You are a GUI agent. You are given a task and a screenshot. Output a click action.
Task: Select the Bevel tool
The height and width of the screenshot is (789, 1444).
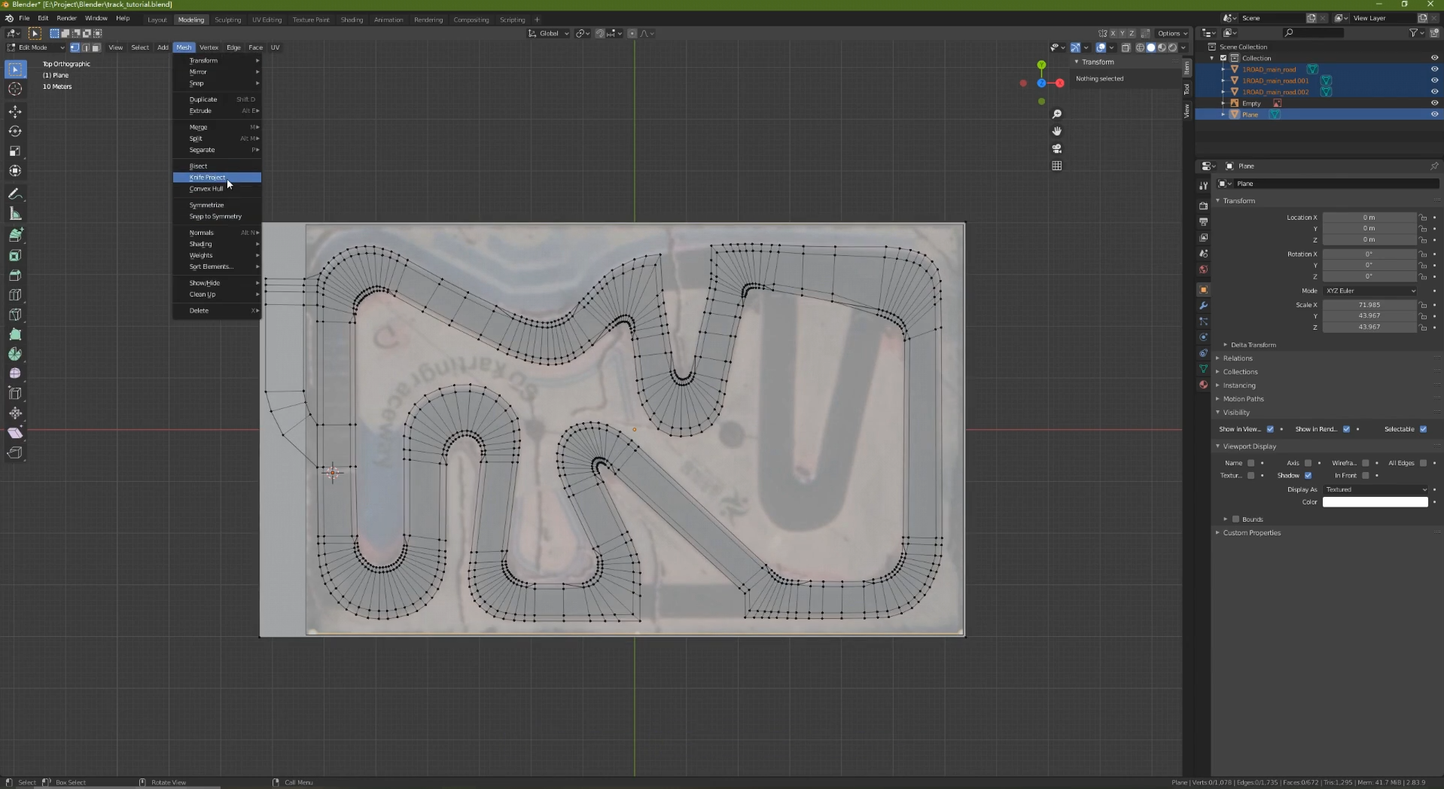15,276
